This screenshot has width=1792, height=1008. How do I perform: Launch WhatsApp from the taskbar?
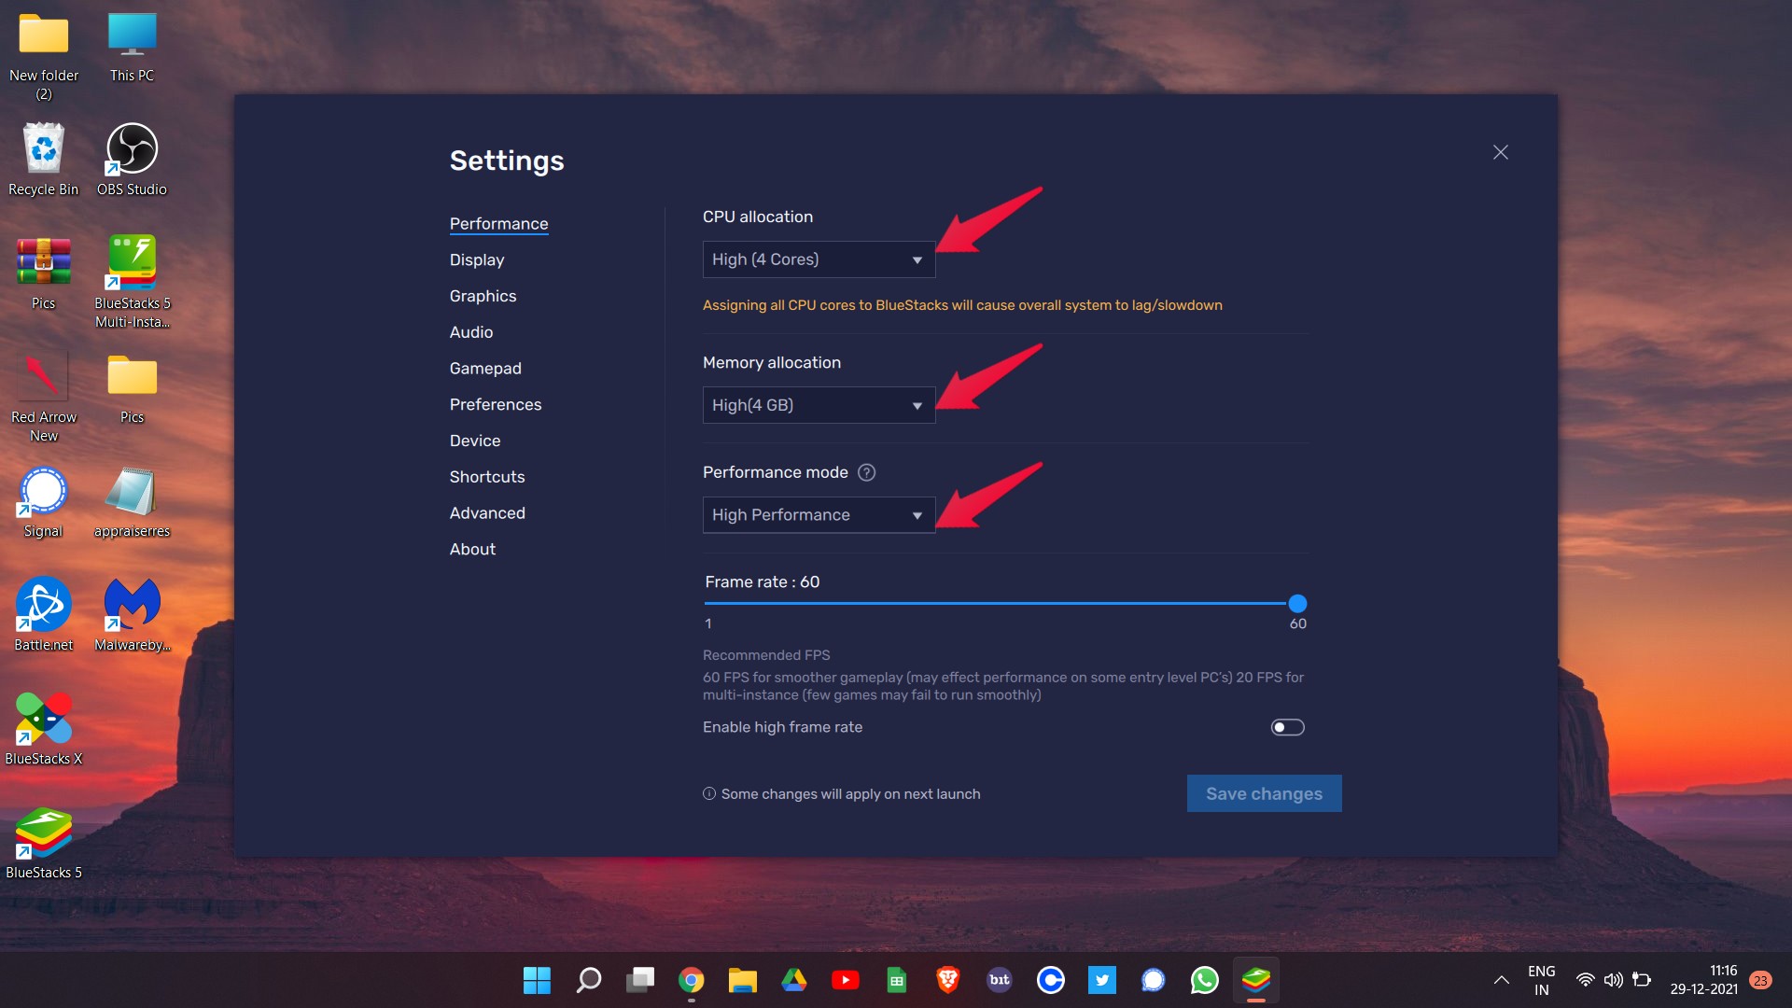[1204, 980]
